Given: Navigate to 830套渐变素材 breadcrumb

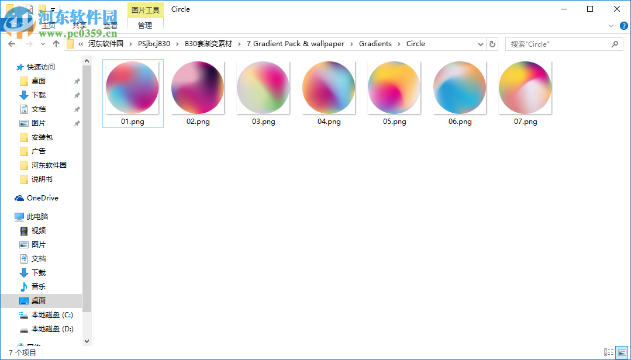Looking at the screenshot, I should coord(208,44).
